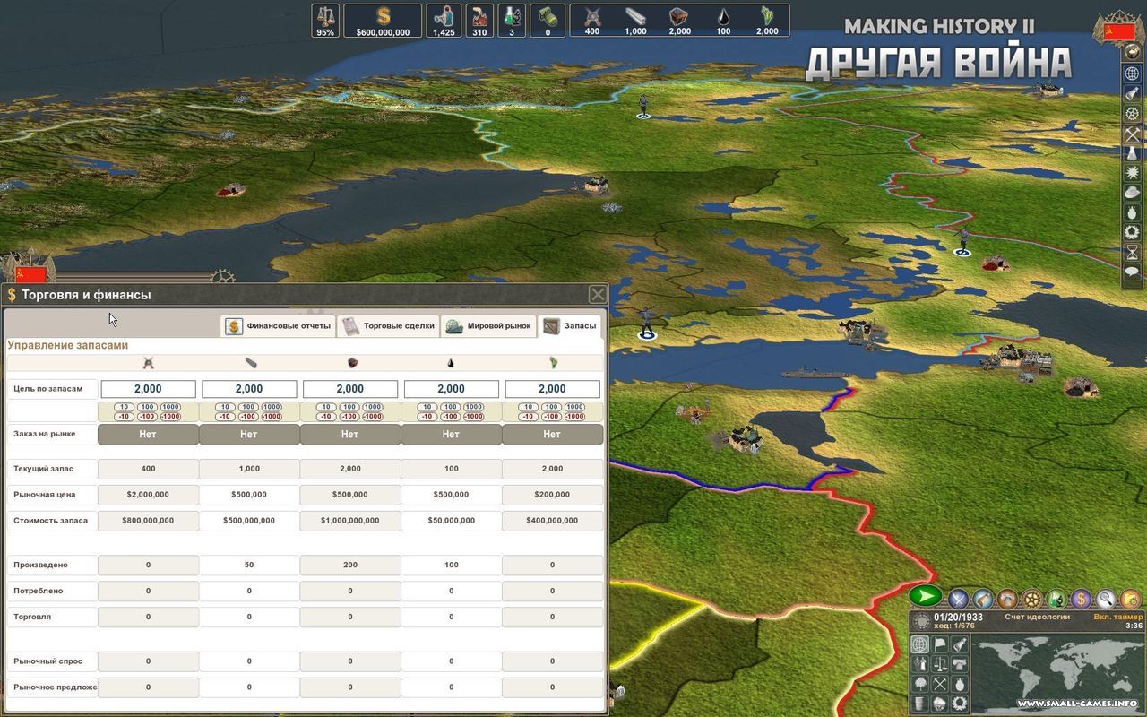Toggle market order 'Нет' for arms column
The width and height of the screenshot is (1147, 717).
148,434
